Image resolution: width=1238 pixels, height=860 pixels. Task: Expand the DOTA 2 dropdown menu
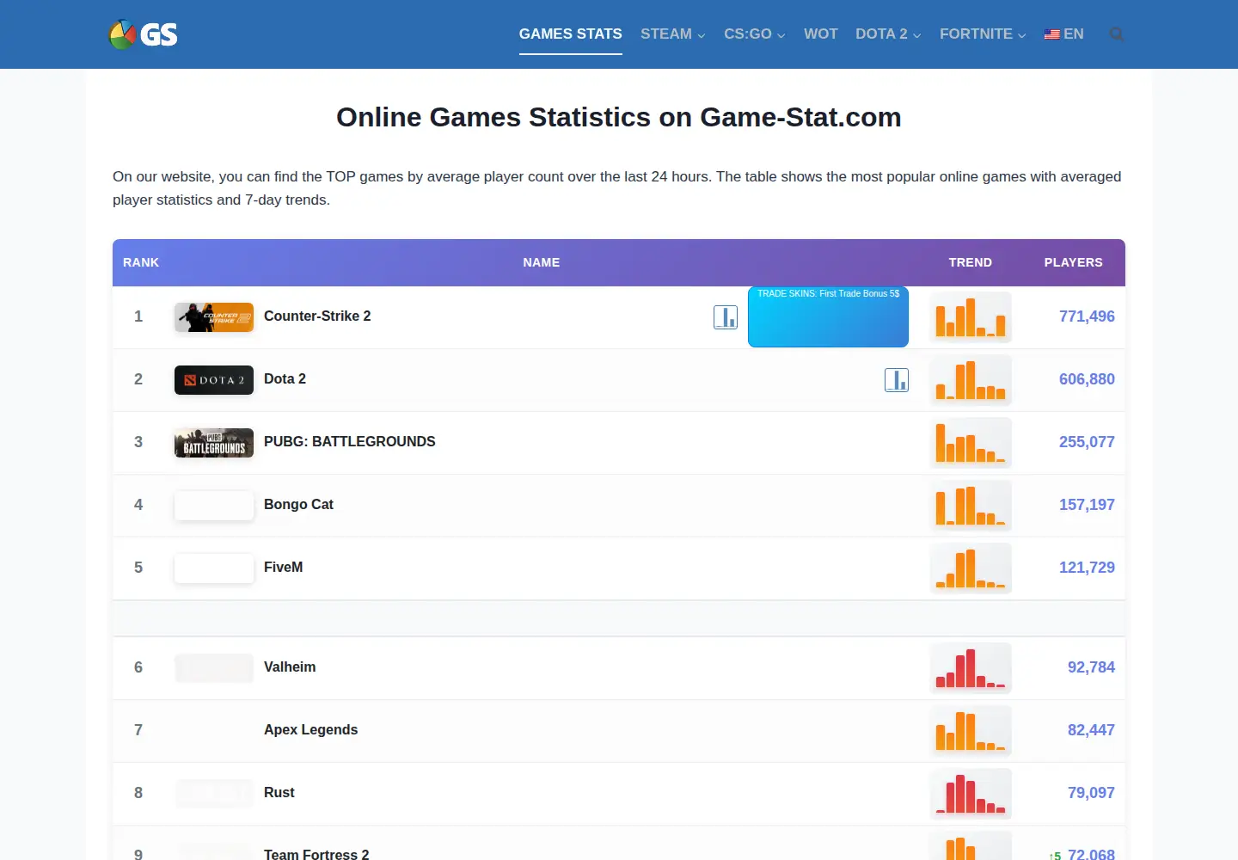click(x=888, y=34)
